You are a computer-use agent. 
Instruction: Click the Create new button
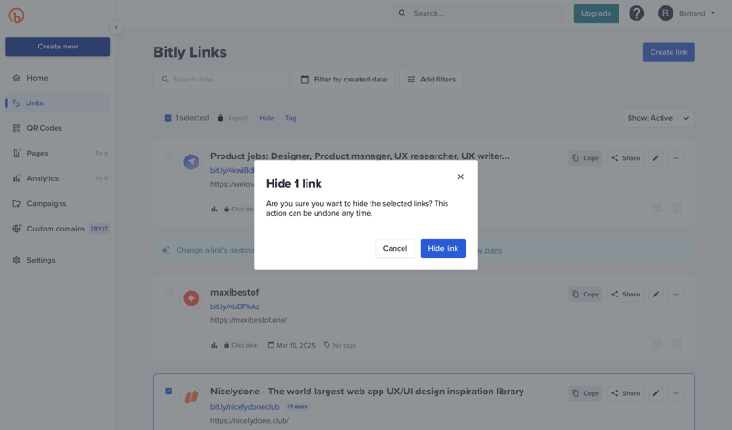58,47
